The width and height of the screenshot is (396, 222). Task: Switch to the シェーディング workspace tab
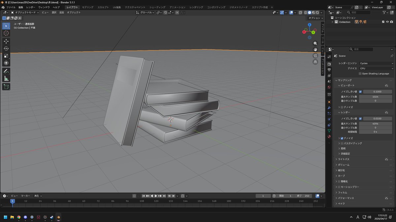[x=157, y=7]
